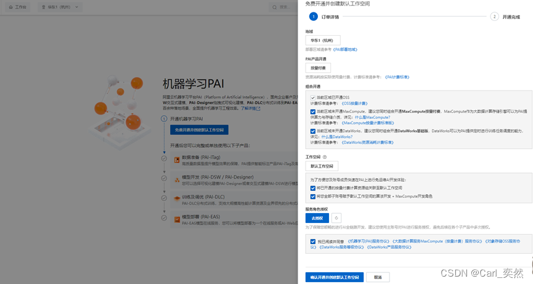Click the 工作台 menu item in top bar

(18, 7)
